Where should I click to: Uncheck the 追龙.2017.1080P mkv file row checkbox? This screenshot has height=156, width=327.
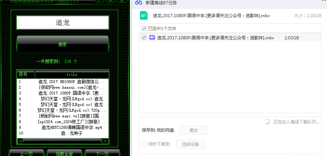144,38
